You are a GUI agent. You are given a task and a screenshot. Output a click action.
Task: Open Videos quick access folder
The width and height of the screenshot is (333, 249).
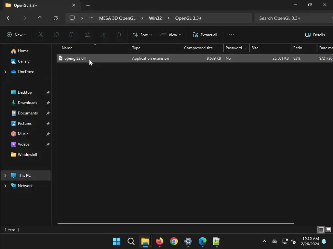pos(23,144)
